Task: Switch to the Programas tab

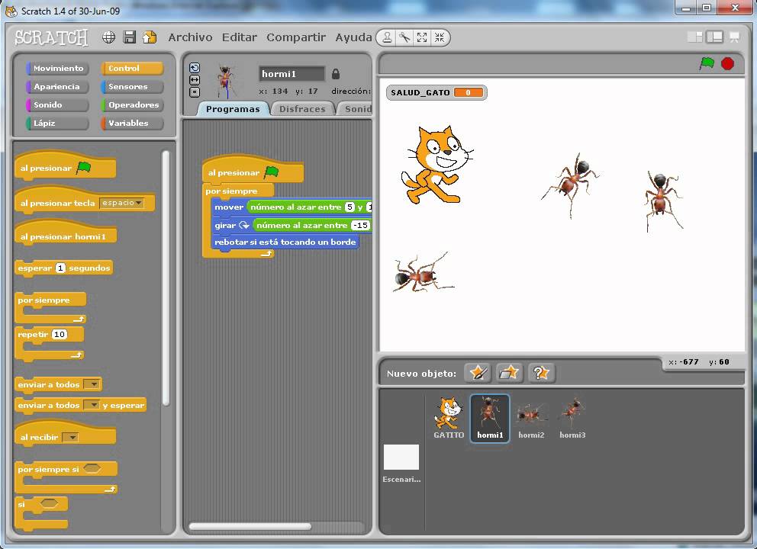Action: 233,108
